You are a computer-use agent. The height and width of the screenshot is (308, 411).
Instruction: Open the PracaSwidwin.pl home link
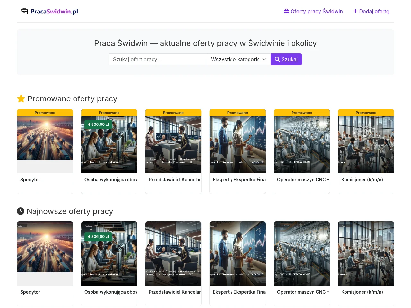click(49, 11)
